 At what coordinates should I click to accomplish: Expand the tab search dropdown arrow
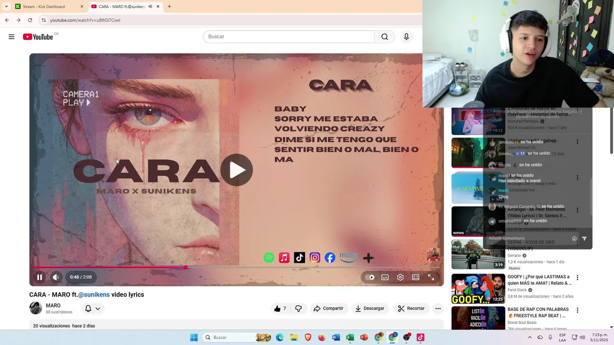(6, 7)
